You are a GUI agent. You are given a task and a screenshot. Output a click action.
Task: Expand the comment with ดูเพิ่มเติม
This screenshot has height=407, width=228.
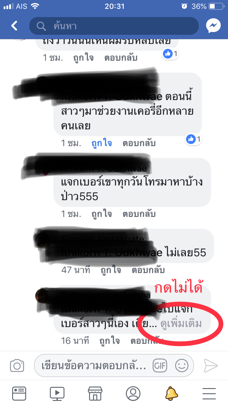pyautogui.click(x=181, y=324)
